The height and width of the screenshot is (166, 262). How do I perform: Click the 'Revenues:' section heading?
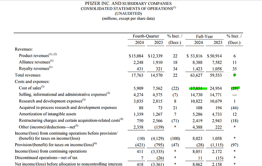(x=24, y=49)
